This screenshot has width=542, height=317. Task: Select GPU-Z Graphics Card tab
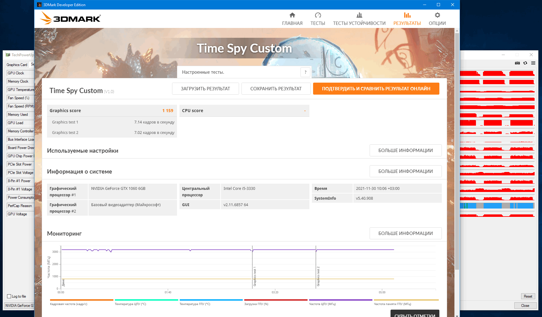pyautogui.click(x=17, y=65)
